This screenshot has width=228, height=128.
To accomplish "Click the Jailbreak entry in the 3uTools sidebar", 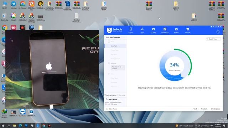I will click(x=113, y=63).
